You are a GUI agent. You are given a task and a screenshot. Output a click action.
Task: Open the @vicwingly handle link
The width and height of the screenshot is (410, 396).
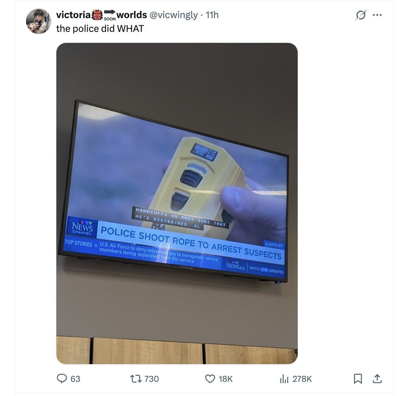pos(173,15)
